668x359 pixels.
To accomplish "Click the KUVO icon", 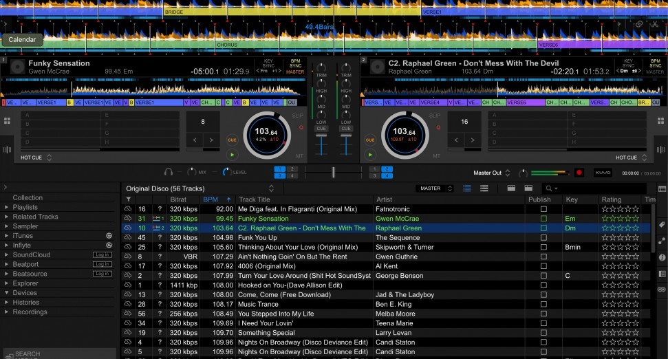I will [x=603, y=173].
